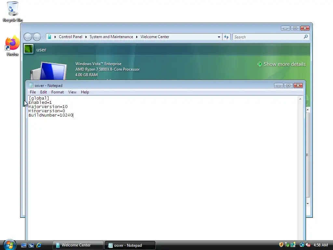Click the Notepad title bar document icon

[31, 86]
